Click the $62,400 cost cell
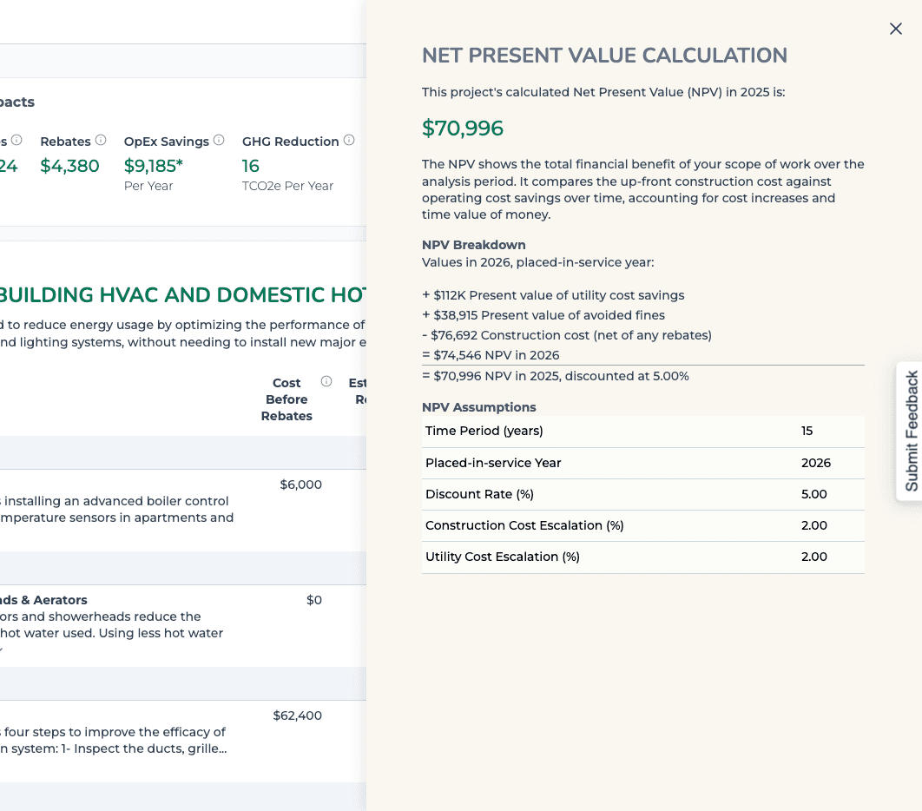The image size is (922, 811). [x=297, y=715]
